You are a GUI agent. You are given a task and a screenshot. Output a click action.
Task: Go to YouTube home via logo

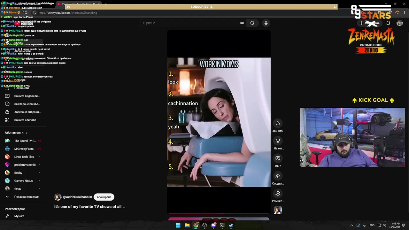(x=24, y=23)
